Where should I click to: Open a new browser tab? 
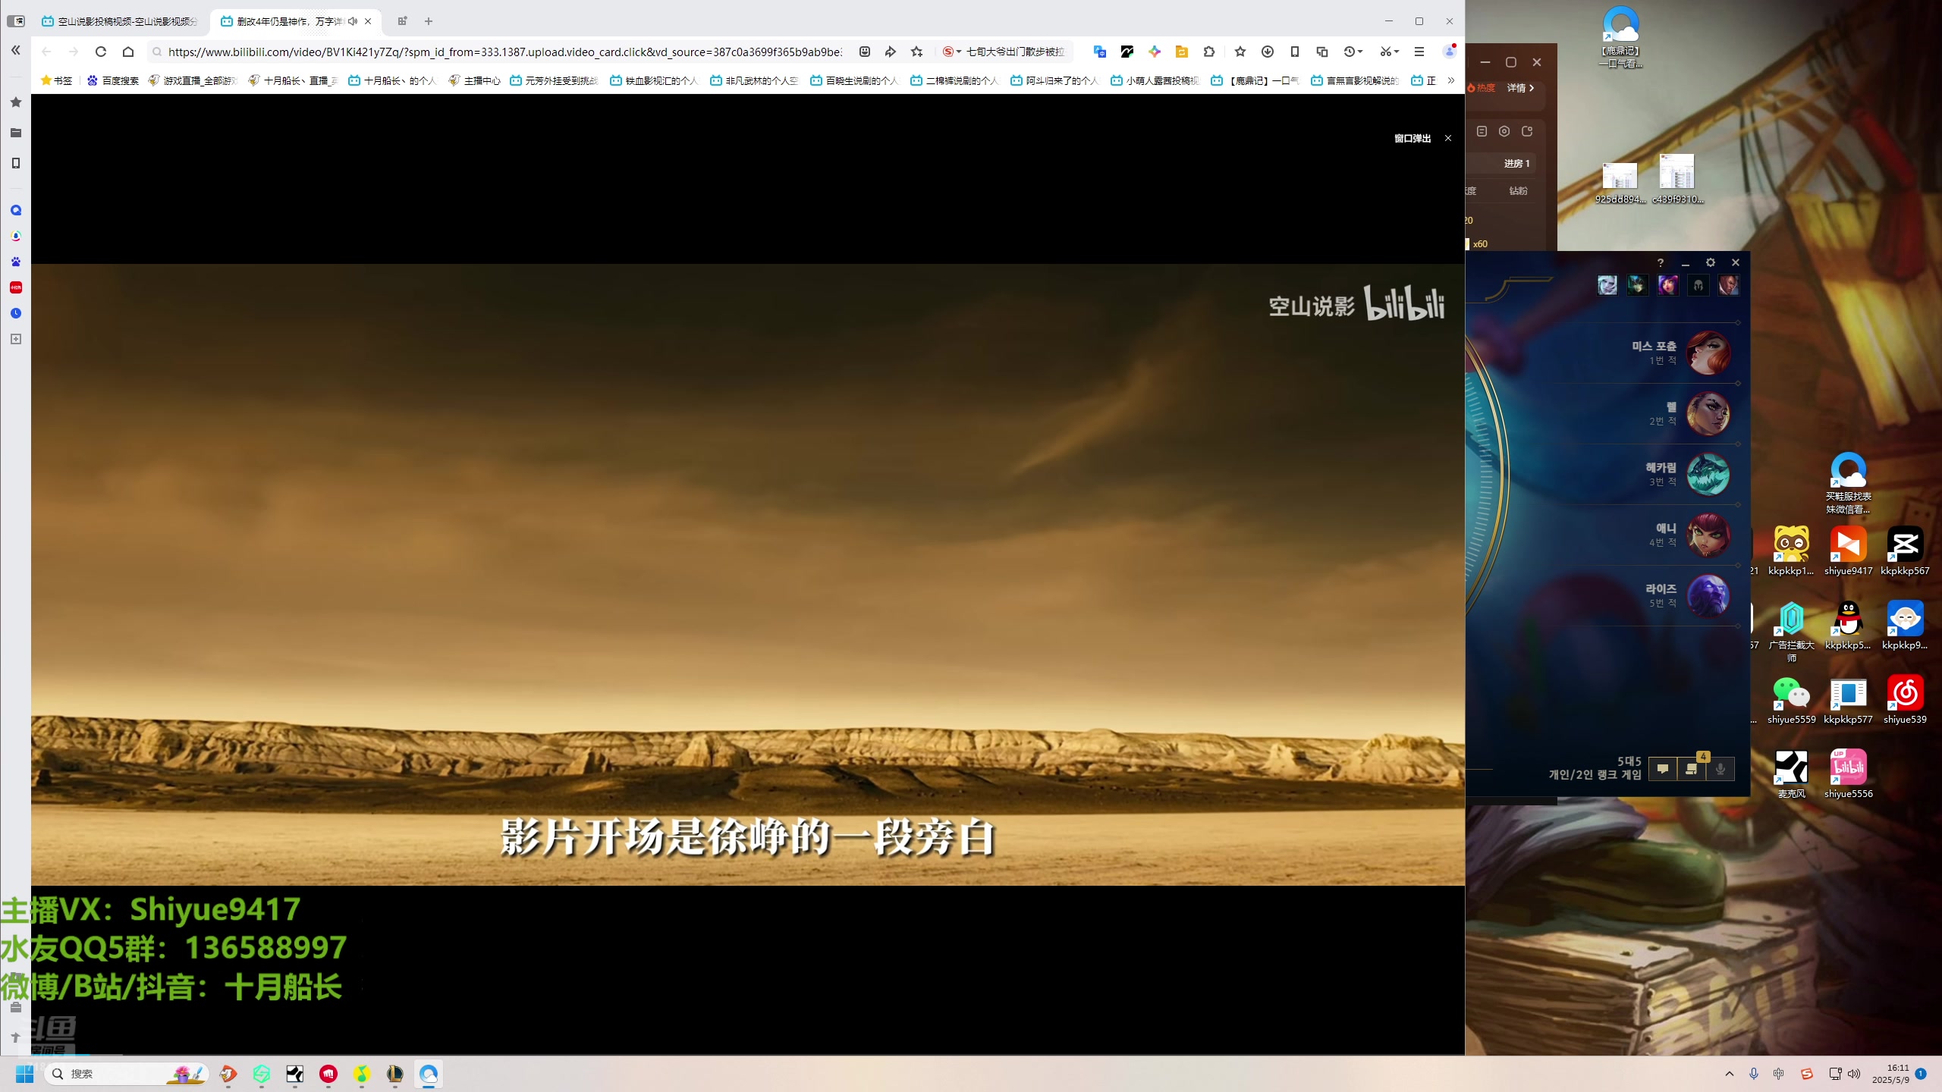coord(429,21)
